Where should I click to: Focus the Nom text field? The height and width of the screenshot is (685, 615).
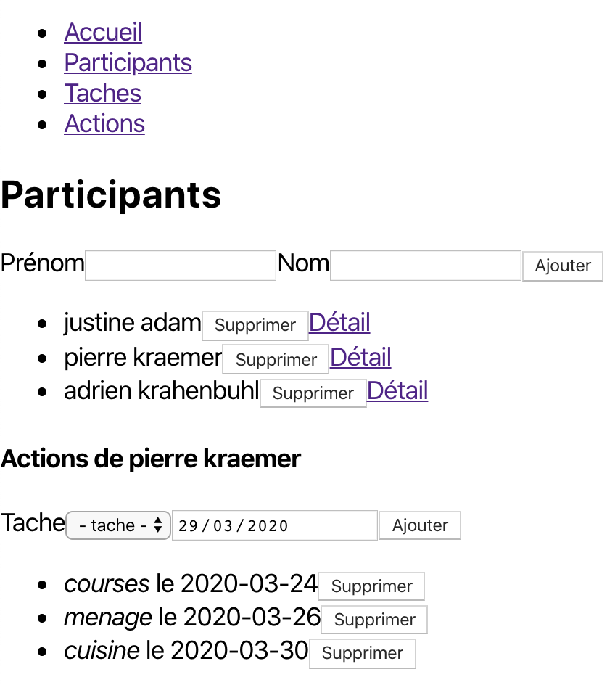tap(426, 266)
